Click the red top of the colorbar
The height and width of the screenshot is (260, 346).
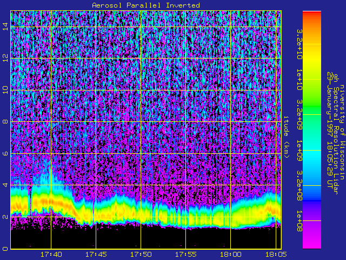click(x=312, y=14)
